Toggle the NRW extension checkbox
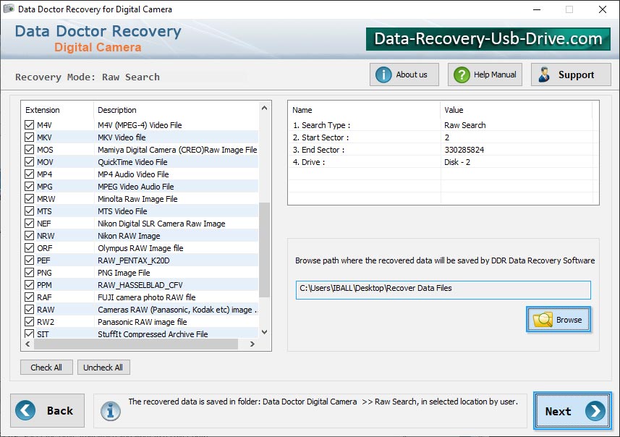 point(29,236)
